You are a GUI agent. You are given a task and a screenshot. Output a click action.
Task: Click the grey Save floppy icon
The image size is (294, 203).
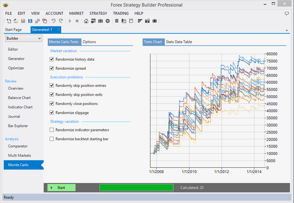(23, 21)
